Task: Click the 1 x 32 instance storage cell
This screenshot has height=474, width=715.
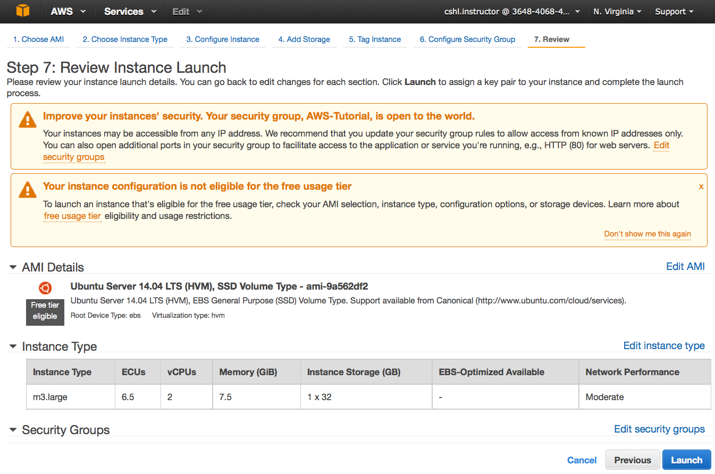Action: (366, 397)
